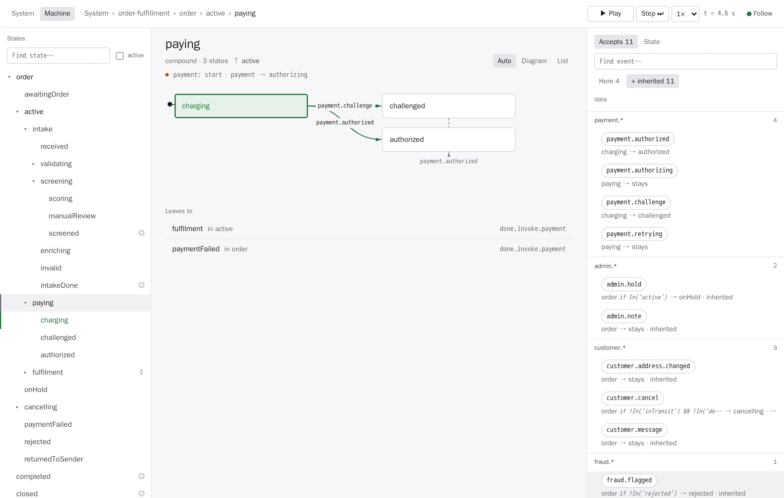Send the payment.challenge event chip
Screen dimensions: 784x498
[x=636, y=202]
